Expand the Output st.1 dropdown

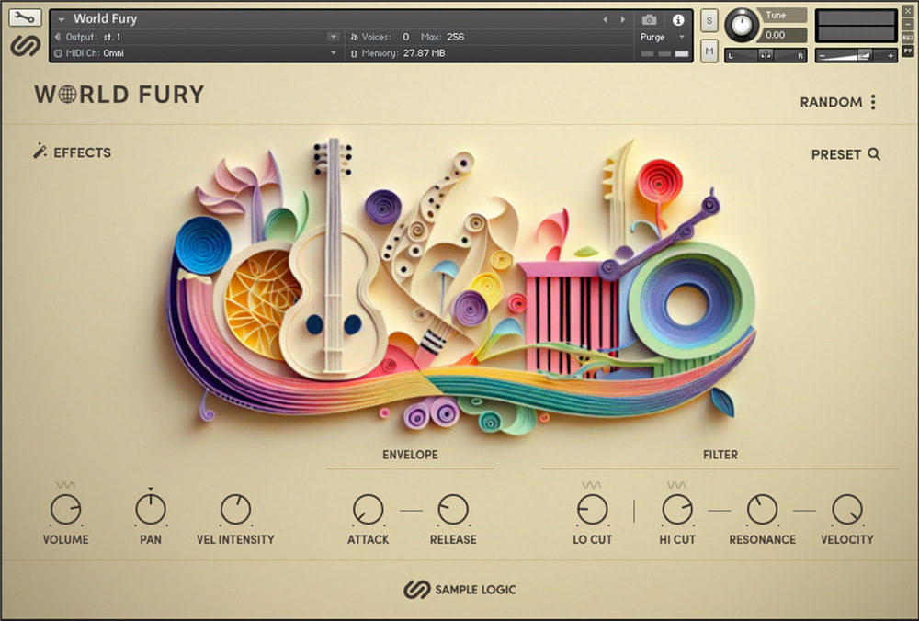tap(333, 37)
